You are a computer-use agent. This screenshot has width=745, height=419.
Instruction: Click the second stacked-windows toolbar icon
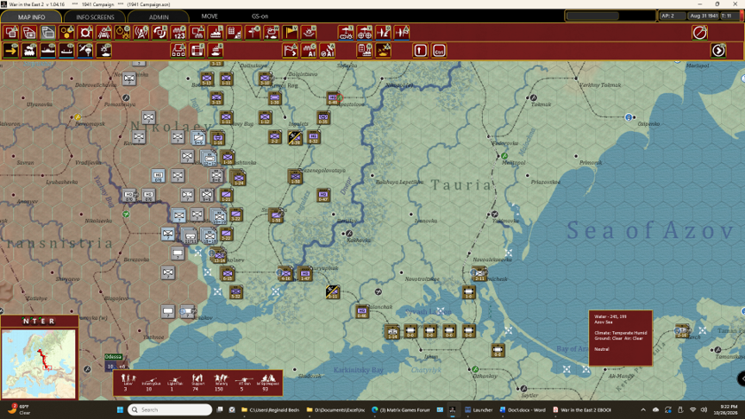[x=29, y=33]
